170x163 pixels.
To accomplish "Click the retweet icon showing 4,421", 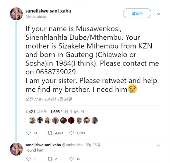I will [50, 133].
